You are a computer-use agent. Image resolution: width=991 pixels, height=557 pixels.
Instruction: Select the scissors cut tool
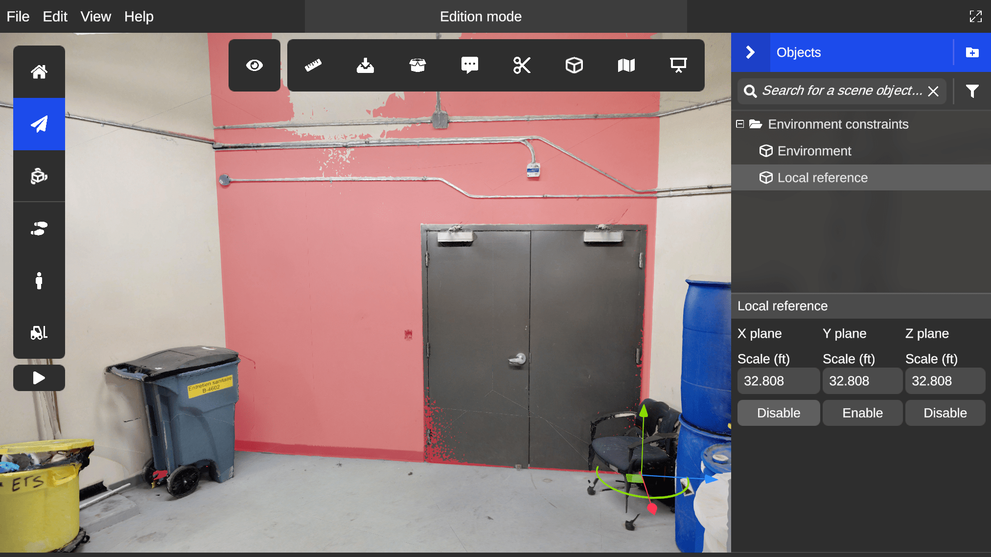[522, 65]
